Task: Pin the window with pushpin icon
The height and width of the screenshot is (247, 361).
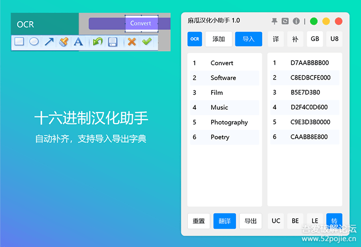Action: 274,21
